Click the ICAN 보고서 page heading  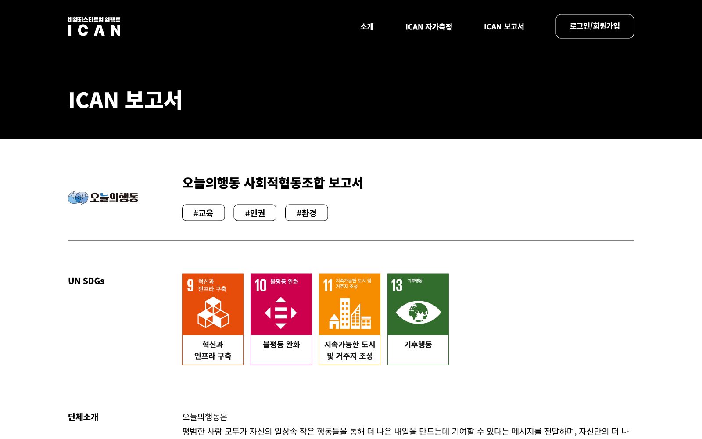[125, 100]
